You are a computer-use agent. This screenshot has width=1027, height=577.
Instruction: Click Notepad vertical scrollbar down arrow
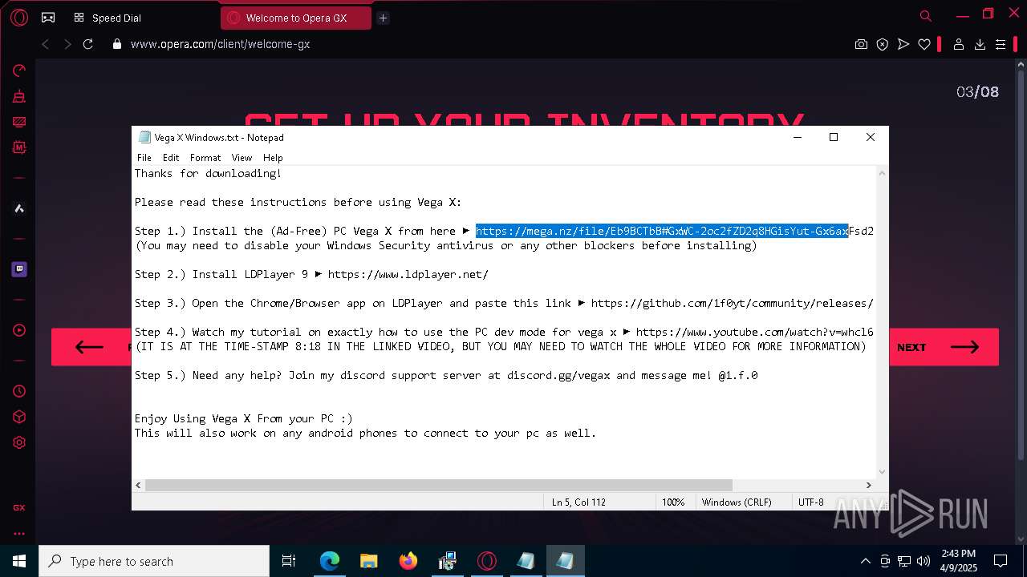[x=883, y=472]
